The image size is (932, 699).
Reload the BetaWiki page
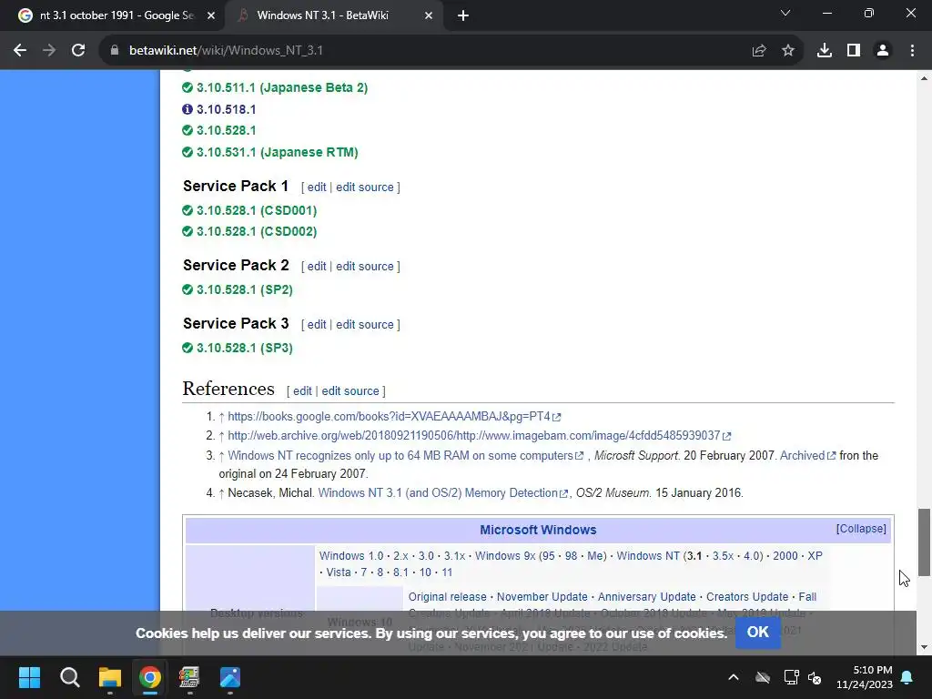78,51
